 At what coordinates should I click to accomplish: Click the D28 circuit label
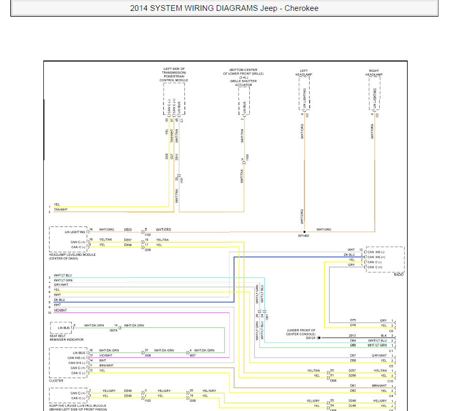click(x=167, y=157)
